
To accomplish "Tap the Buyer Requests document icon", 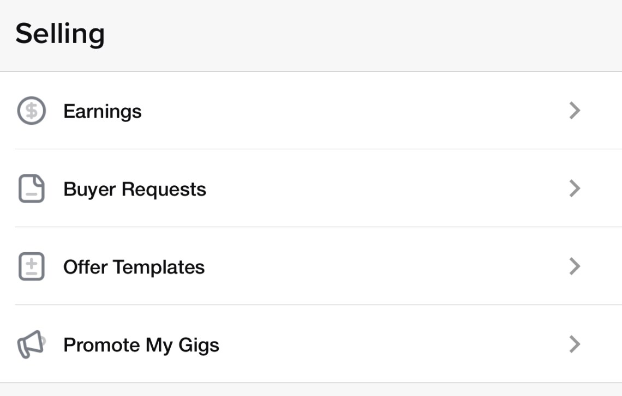I will click(32, 189).
